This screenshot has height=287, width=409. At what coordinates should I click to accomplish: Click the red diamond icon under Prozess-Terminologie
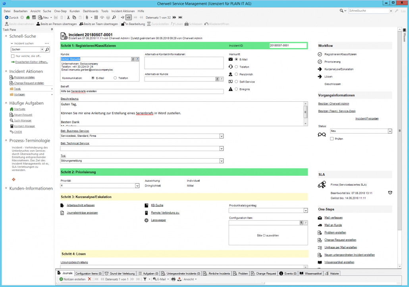tap(14, 179)
